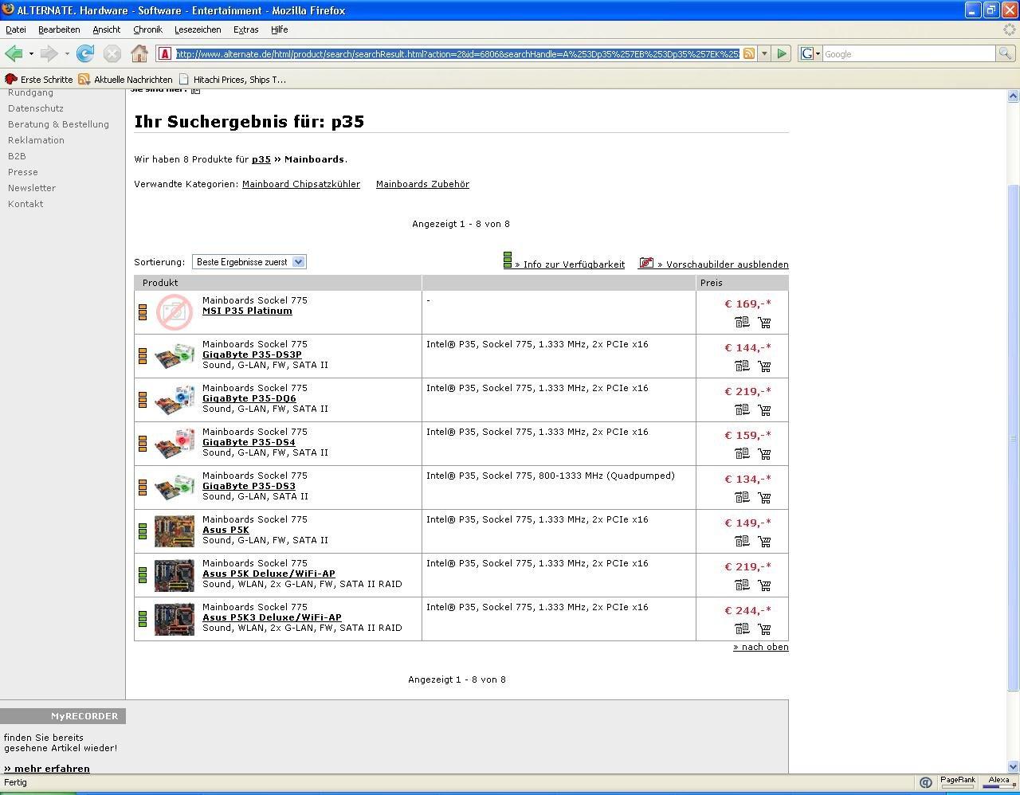Open Aktuelle Nachrichten bookmark
Screen dimensions: 1020x795
[x=125, y=80]
